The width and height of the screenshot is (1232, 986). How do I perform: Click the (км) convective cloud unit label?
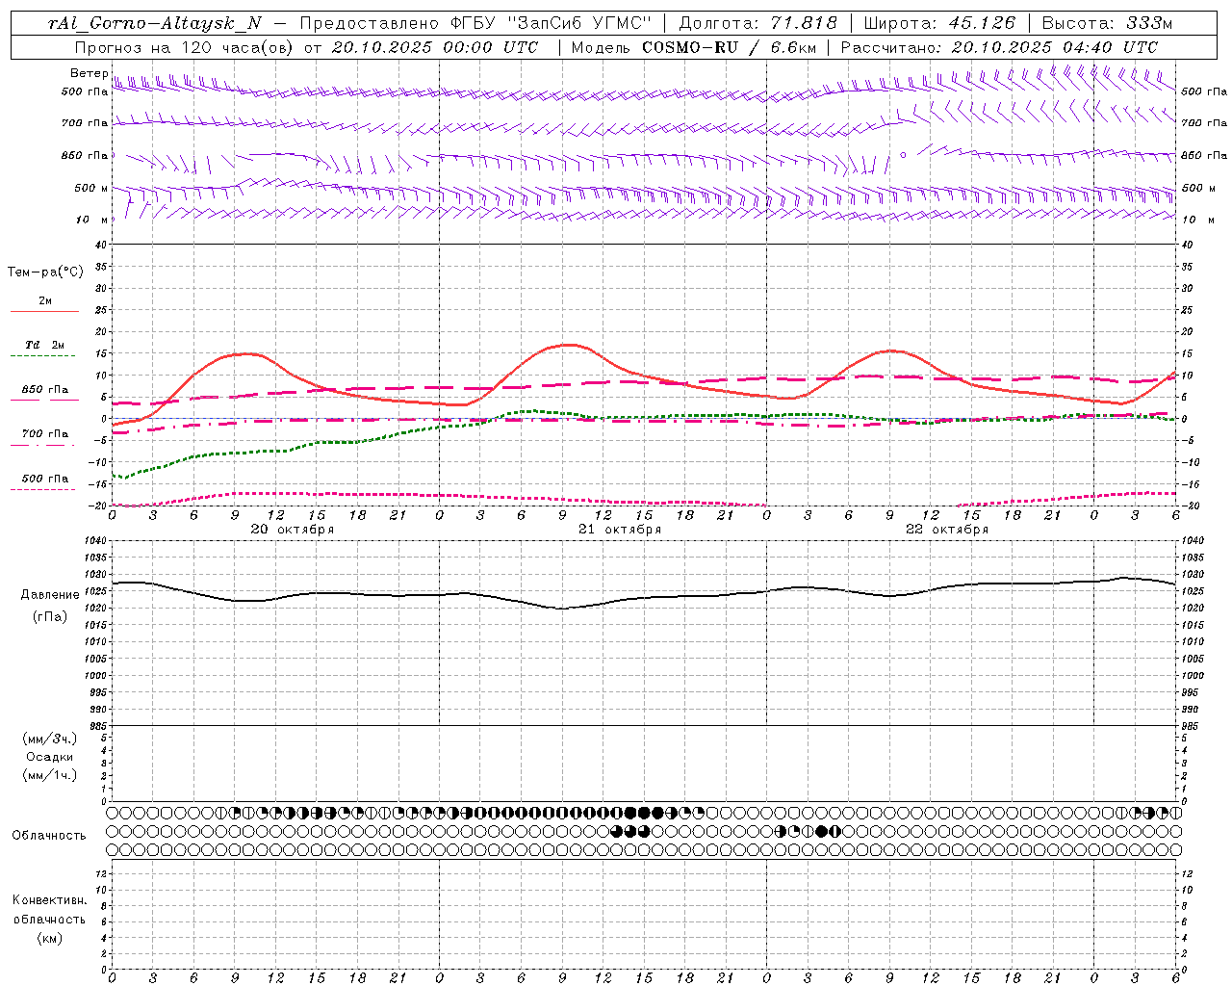[49, 938]
